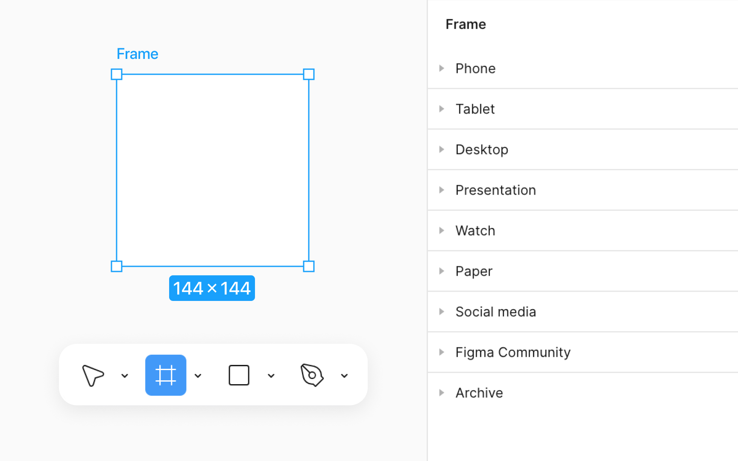
Task: Expand the Social media presets
Action: pyautogui.click(x=442, y=312)
